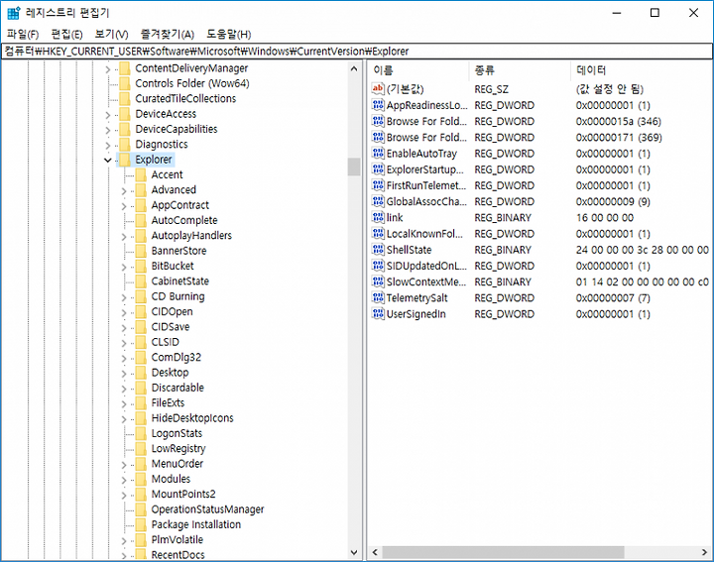Expand the AutoplayHandlers subkey
The image size is (714, 562).
click(124, 237)
